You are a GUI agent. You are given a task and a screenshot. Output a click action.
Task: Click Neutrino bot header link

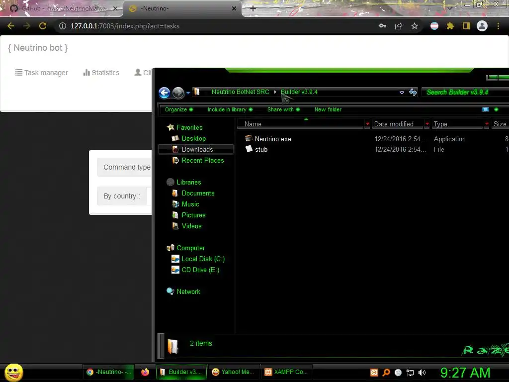tap(38, 48)
